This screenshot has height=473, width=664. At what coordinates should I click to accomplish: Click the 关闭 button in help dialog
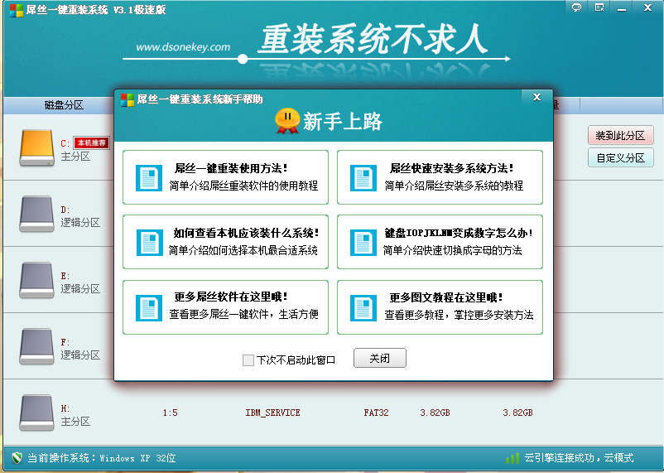(x=379, y=359)
